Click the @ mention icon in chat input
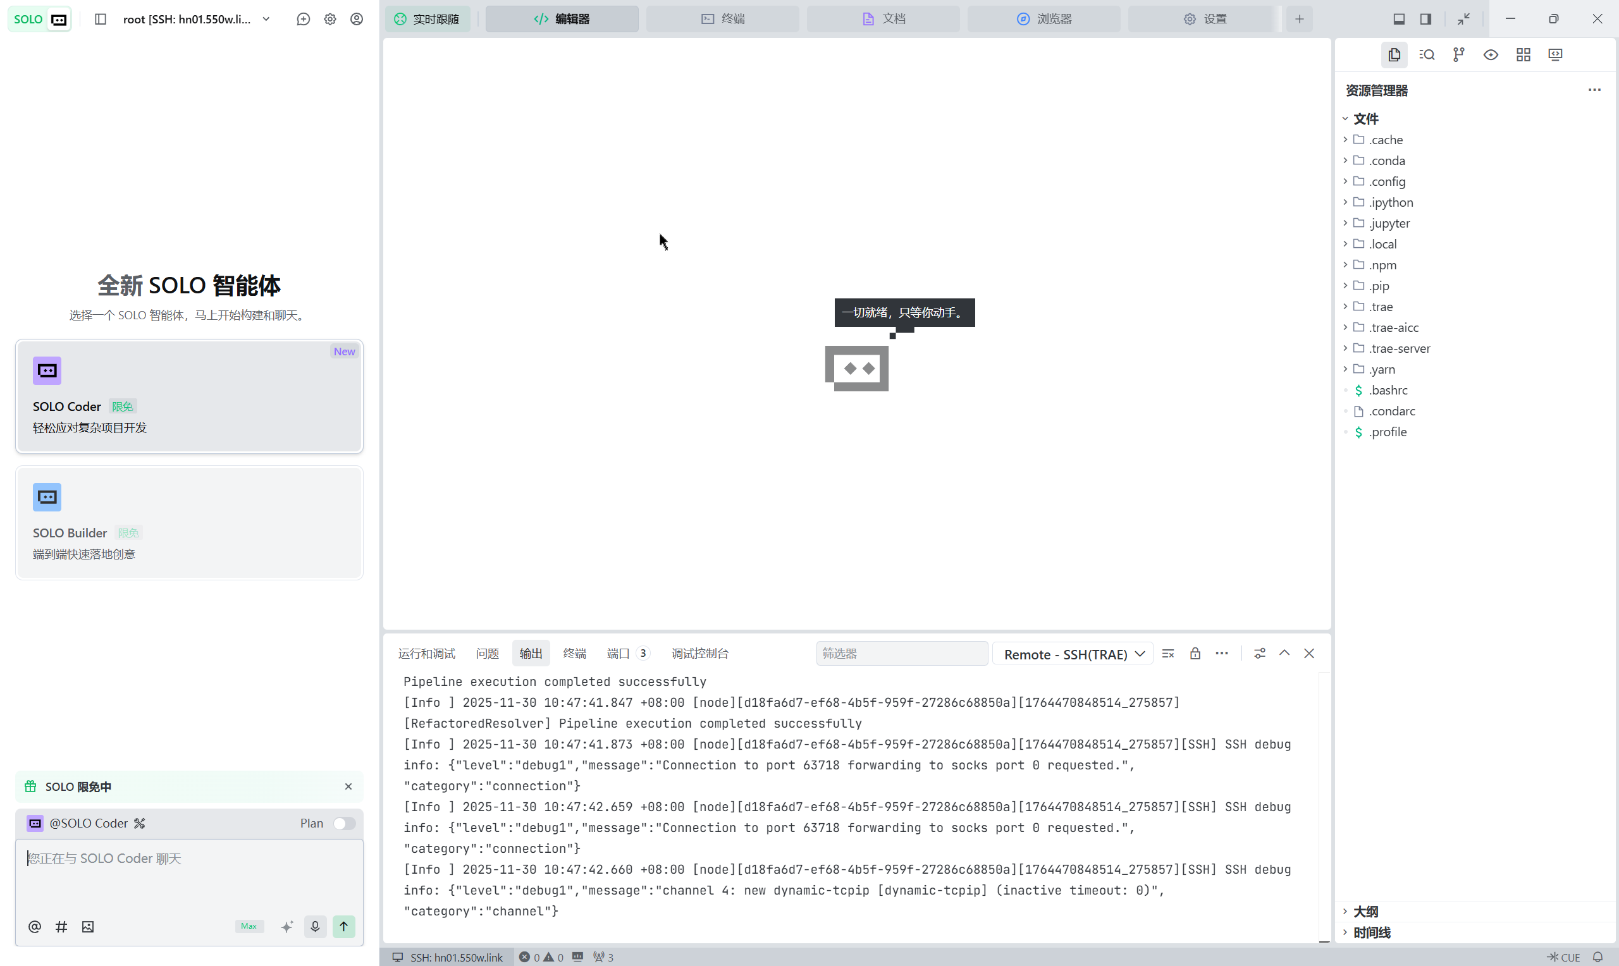Viewport: 1619px width, 966px height. [35, 926]
